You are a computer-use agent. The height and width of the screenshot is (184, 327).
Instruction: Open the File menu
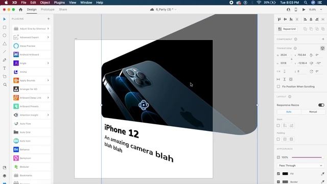click(24, 3)
